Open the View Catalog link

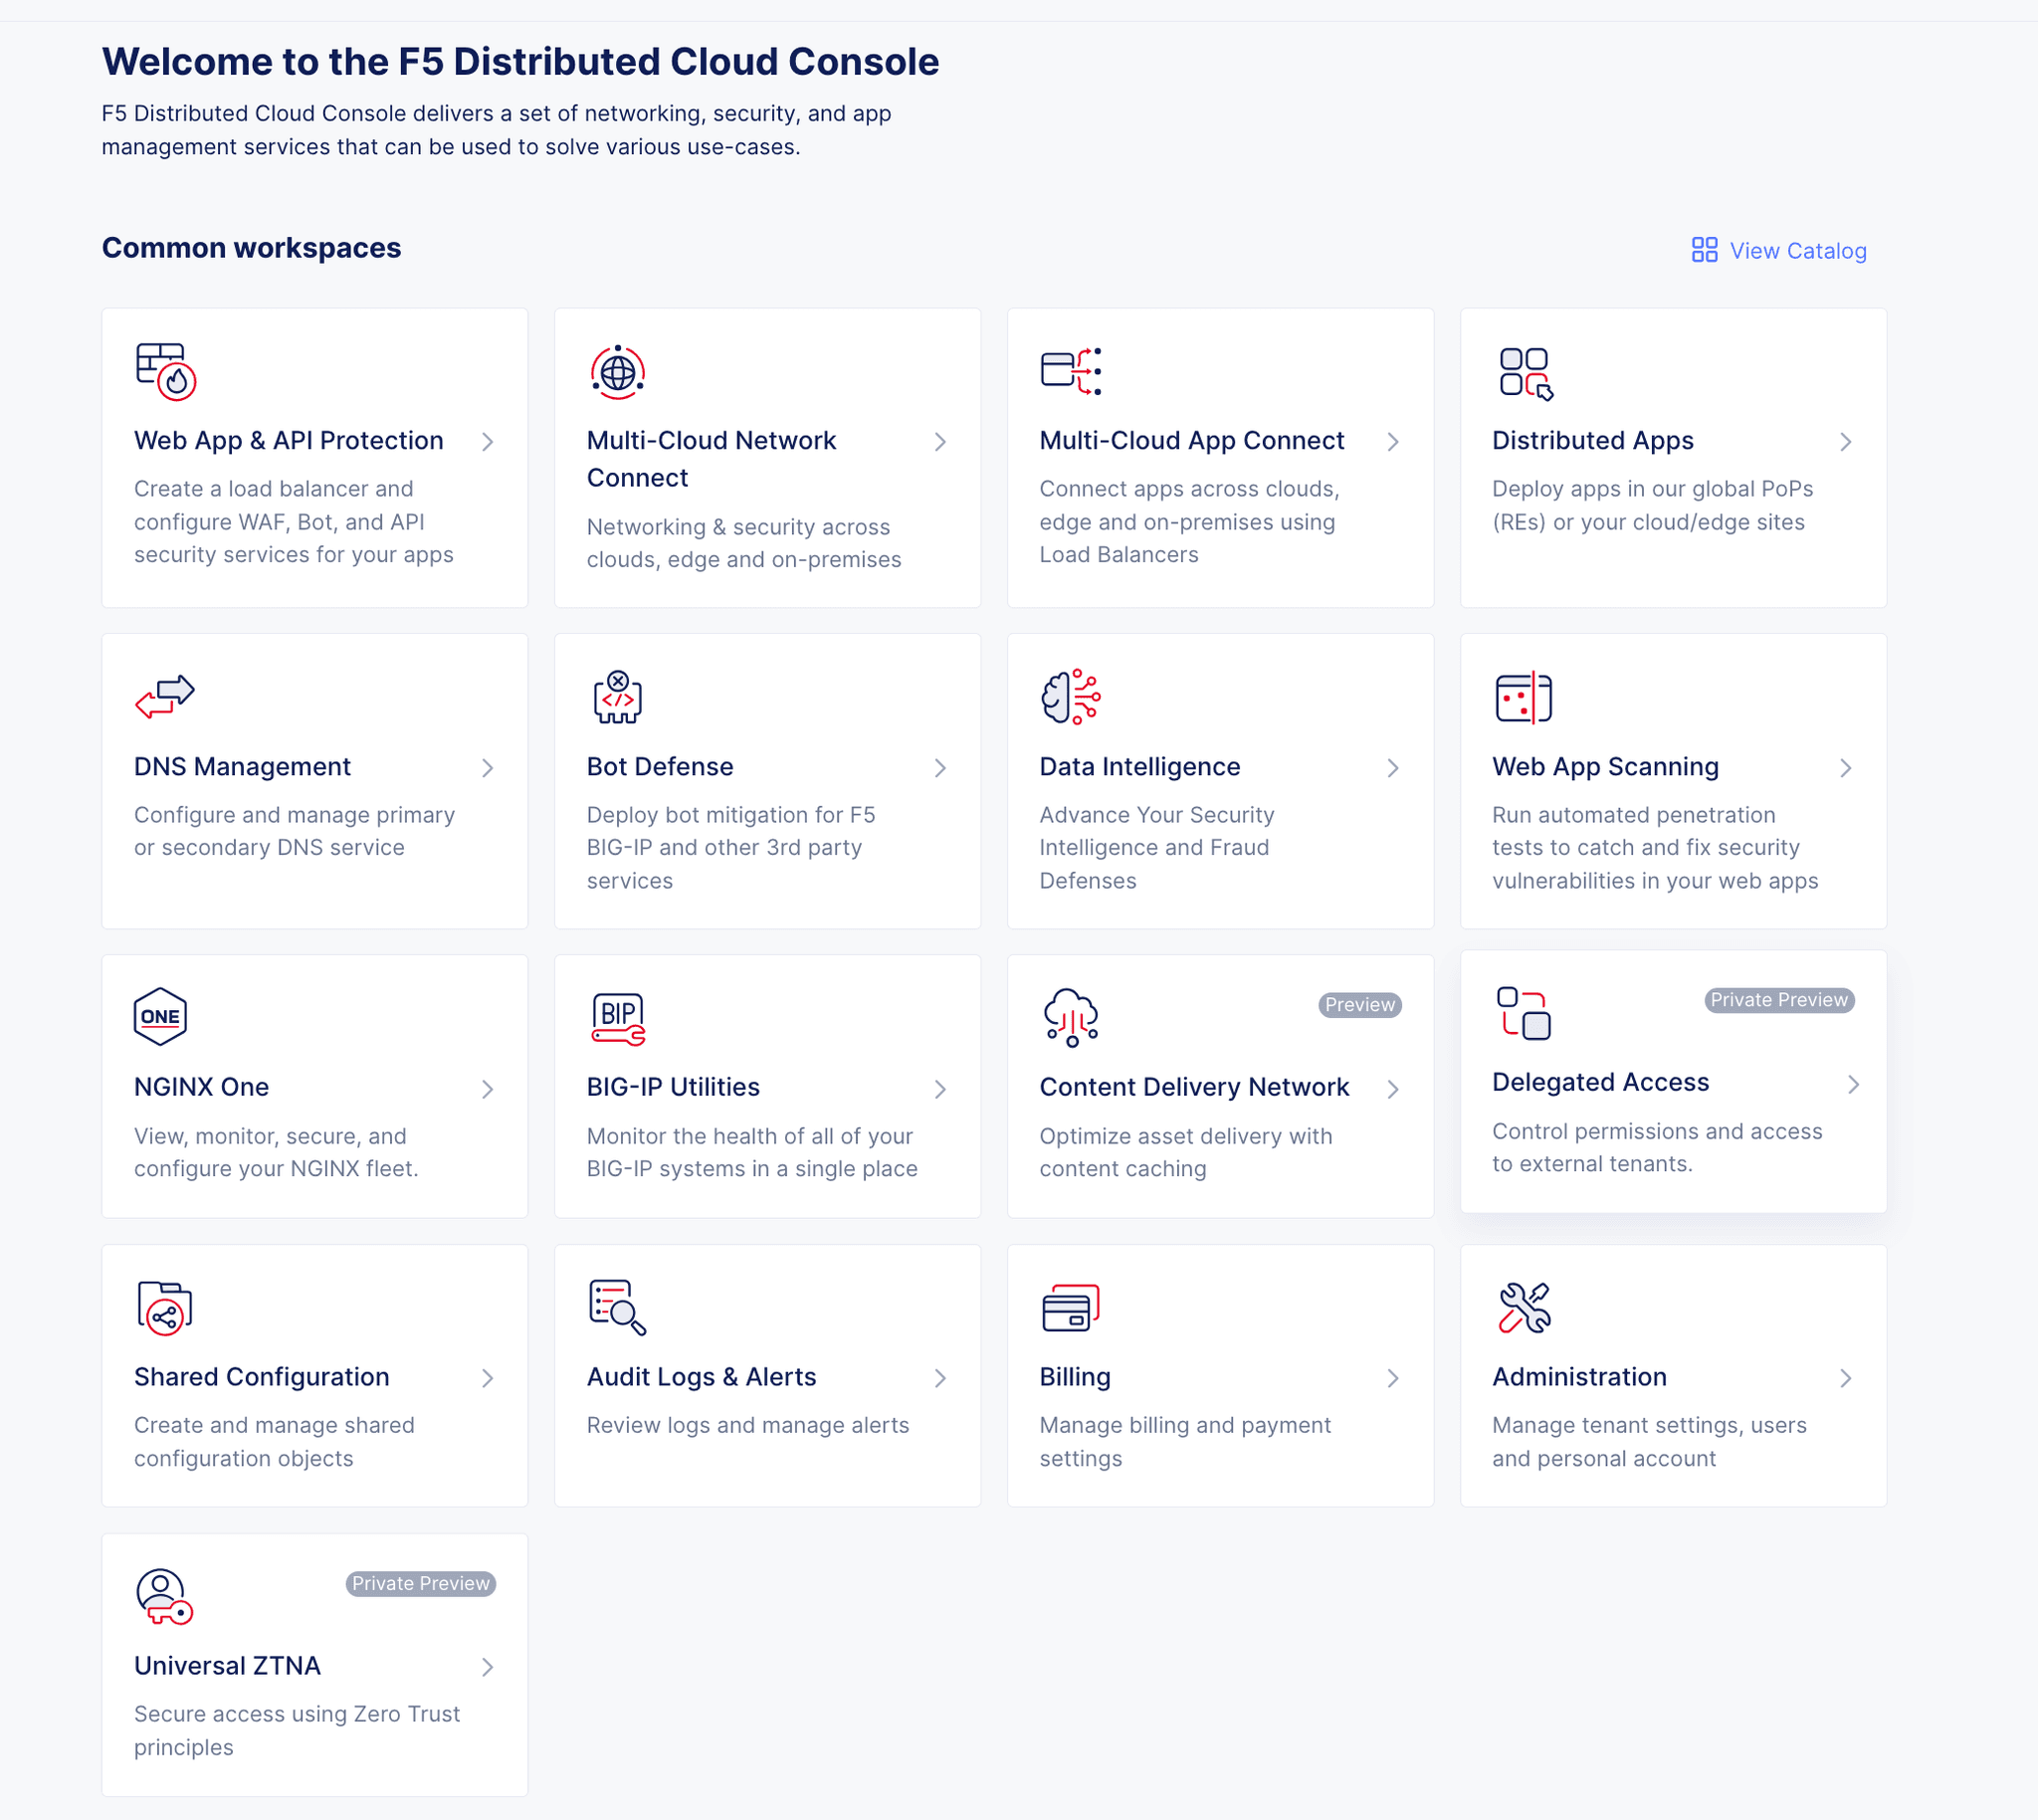click(x=1796, y=250)
